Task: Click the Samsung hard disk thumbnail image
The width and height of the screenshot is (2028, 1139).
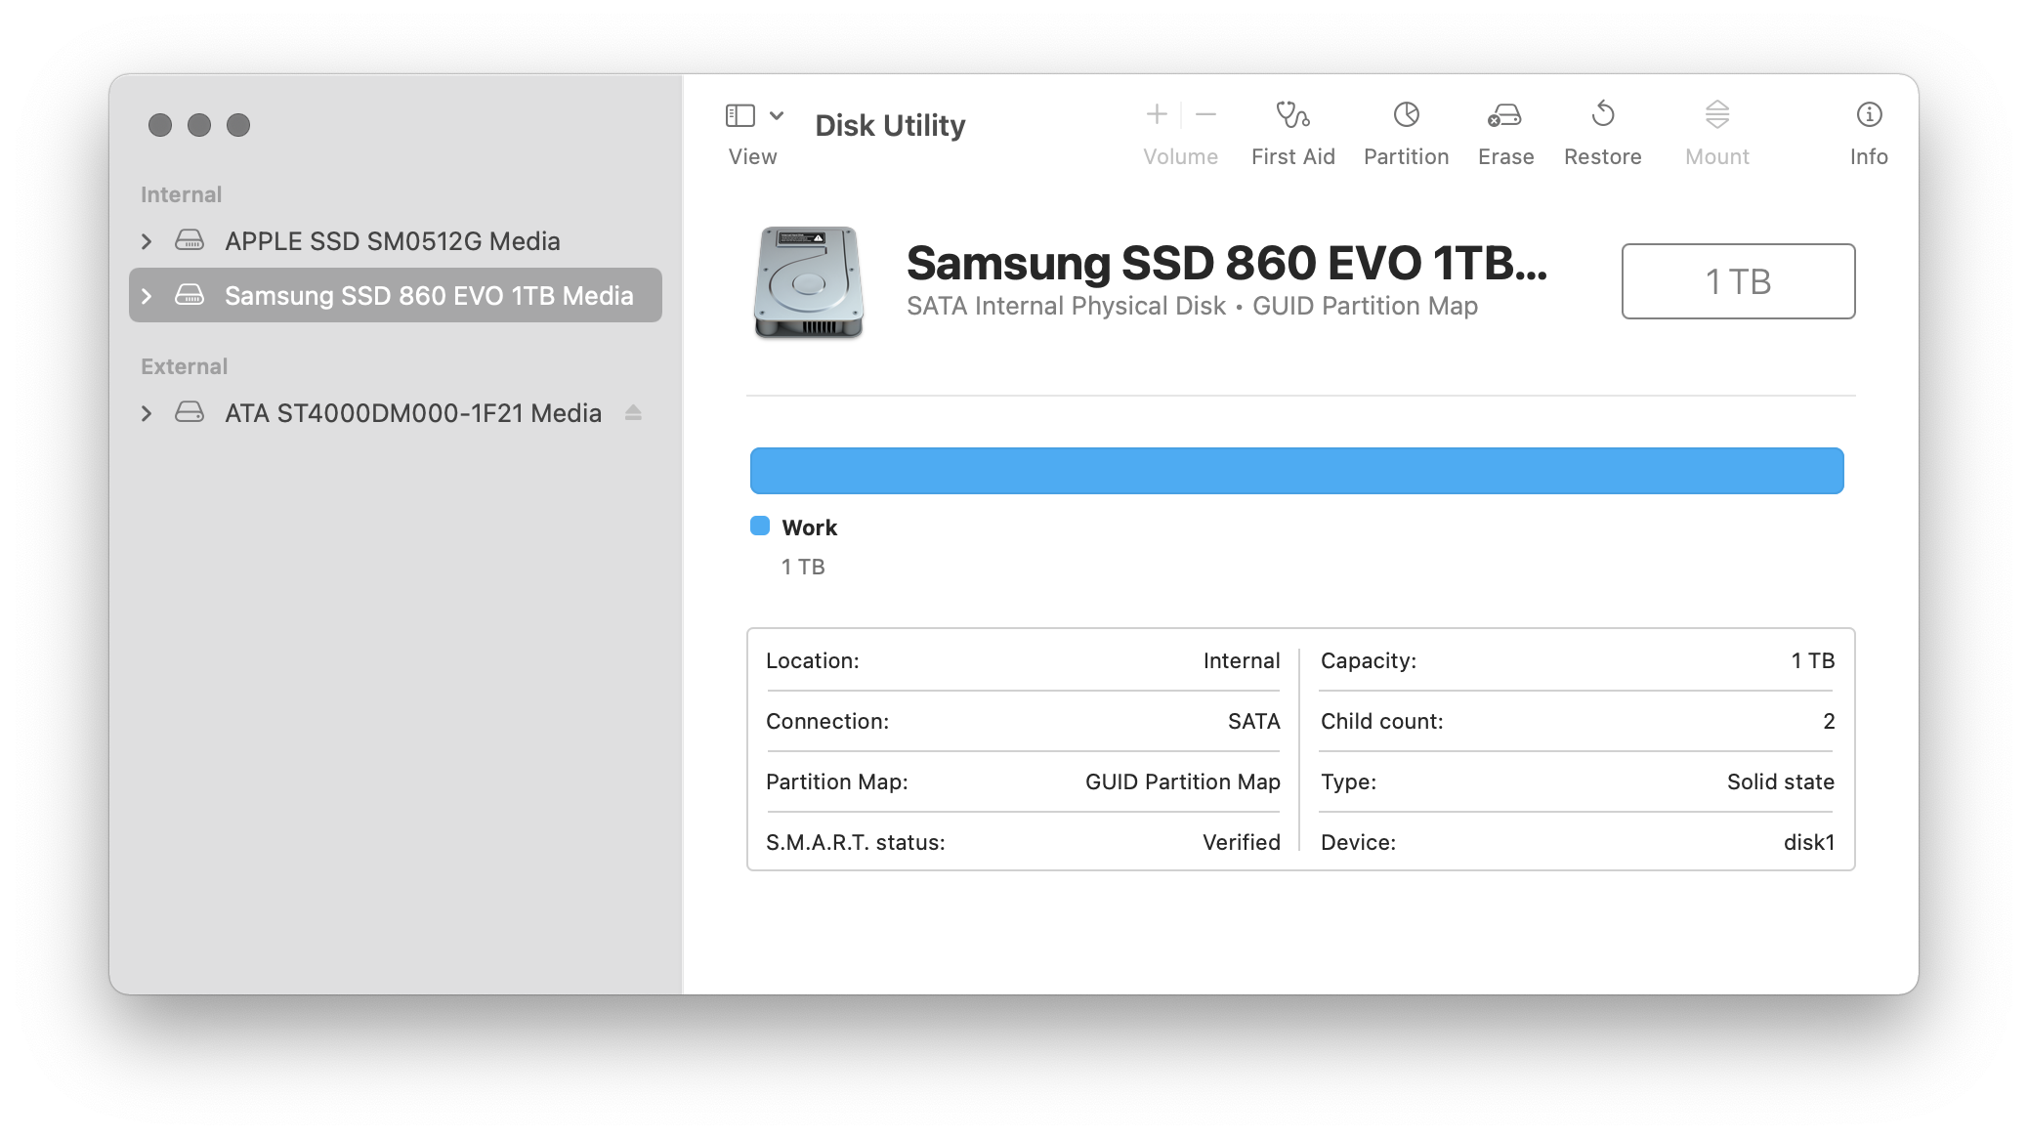Action: click(808, 282)
